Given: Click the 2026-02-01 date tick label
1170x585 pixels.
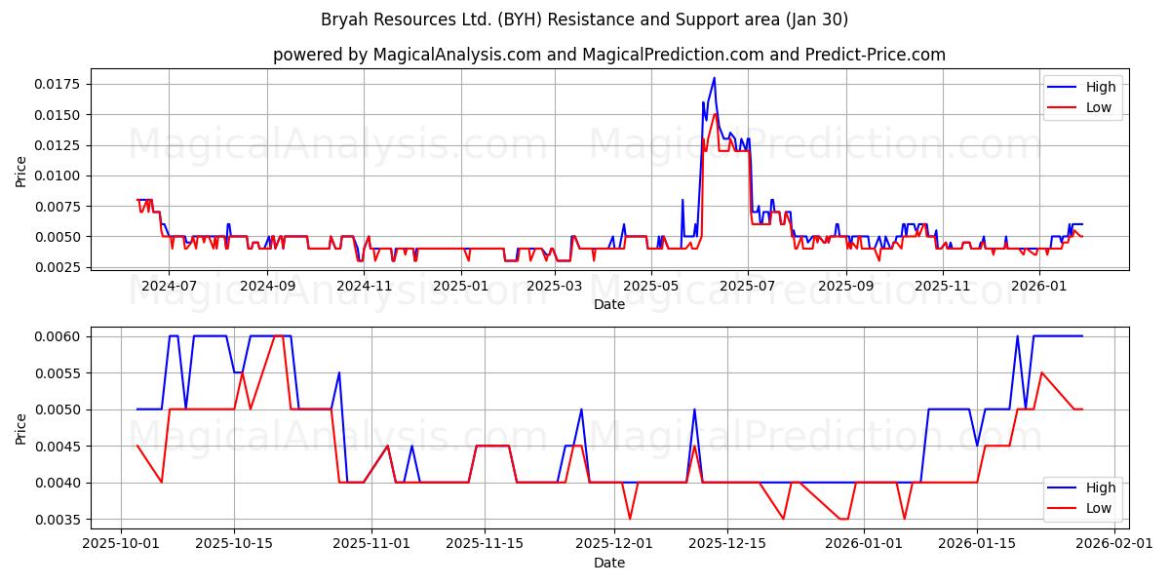Looking at the screenshot, I should pos(1114,543).
